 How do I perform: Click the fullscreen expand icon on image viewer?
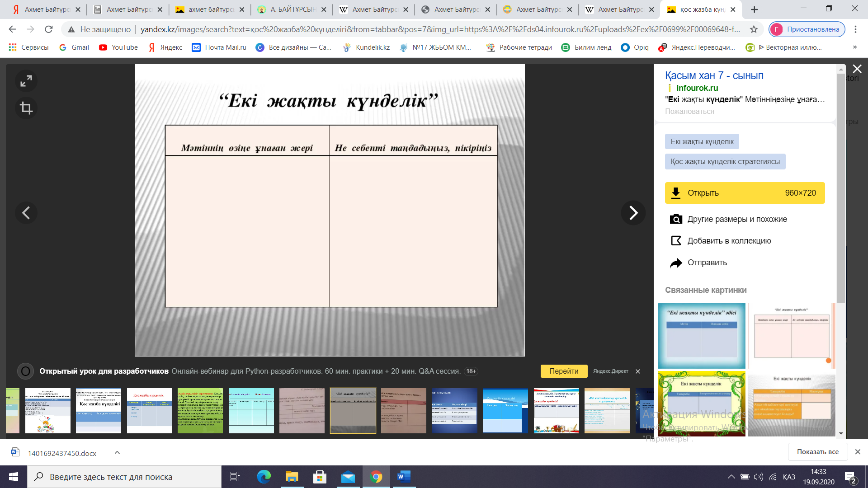[x=26, y=81]
